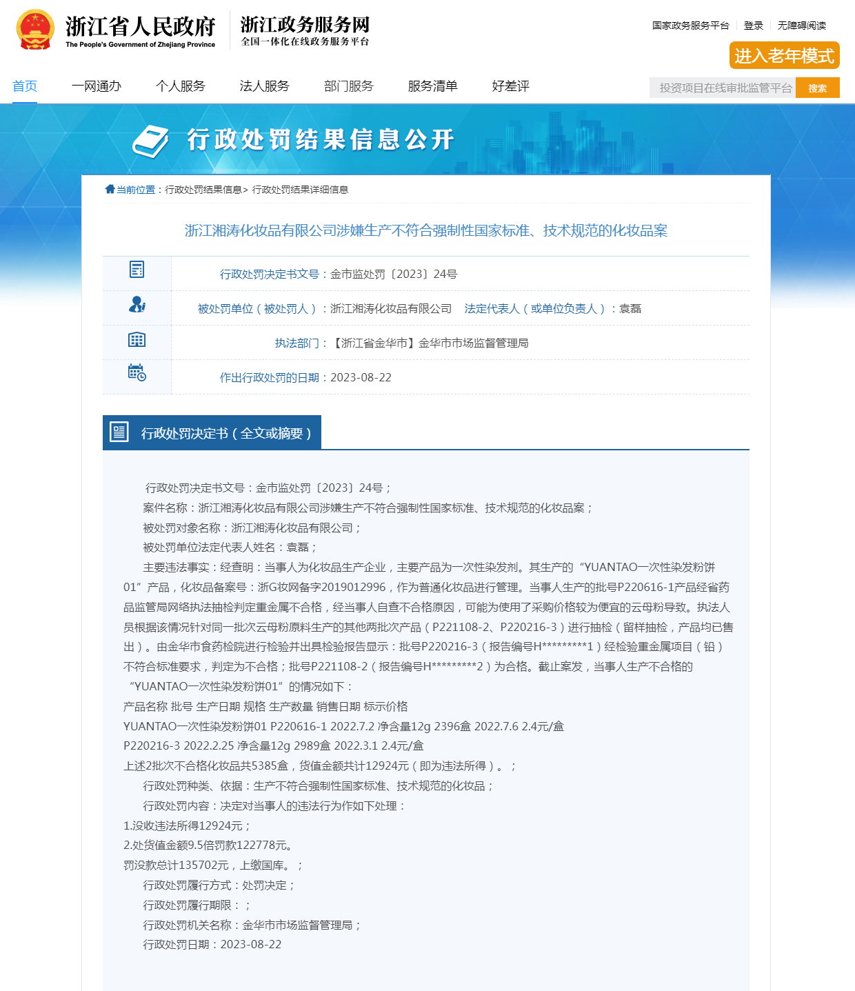This screenshot has width=855, height=991.
Task: Select 法人服务 in the navigation bar
Action: coord(265,86)
